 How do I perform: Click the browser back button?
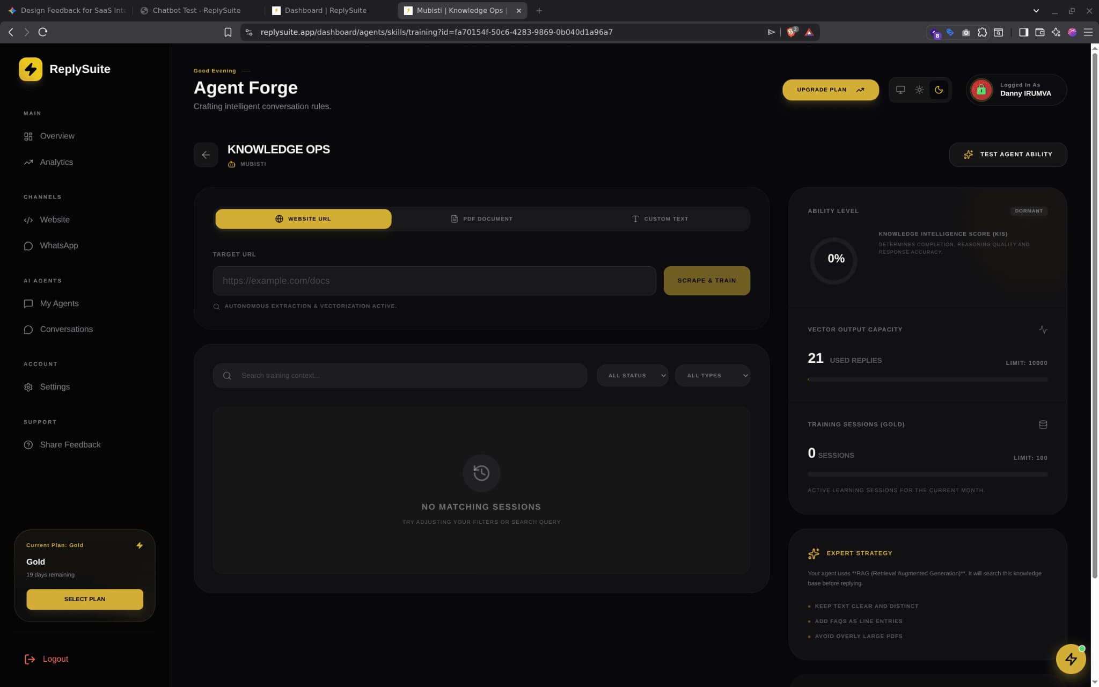click(11, 32)
